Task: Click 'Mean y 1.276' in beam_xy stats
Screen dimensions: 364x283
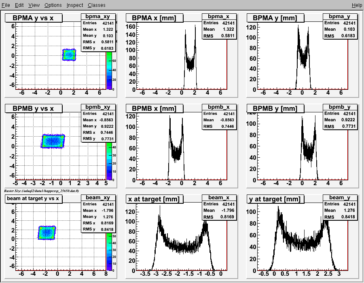Action: tap(98, 217)
